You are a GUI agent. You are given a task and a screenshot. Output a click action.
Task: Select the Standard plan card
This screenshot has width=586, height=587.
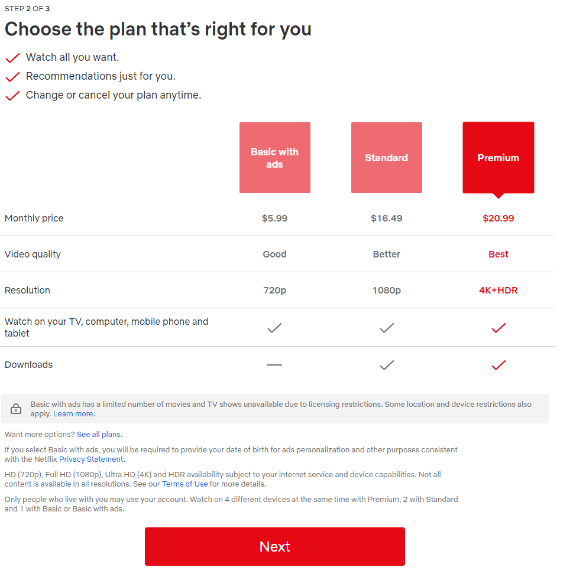(386, 158)
